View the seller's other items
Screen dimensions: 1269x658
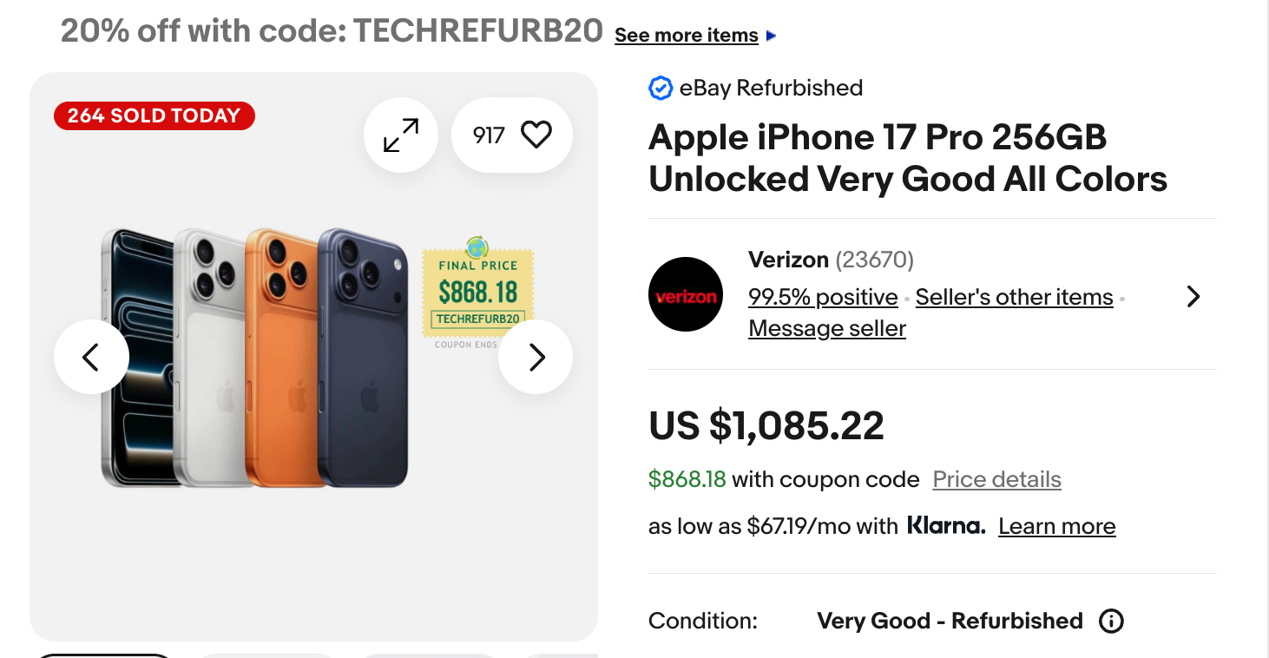click(x=1014, y=296)
